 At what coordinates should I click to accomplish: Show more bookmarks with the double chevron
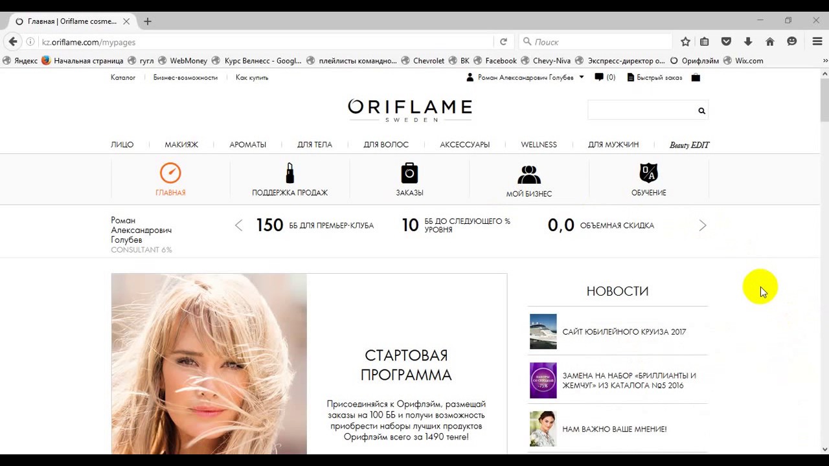point(825,61)
